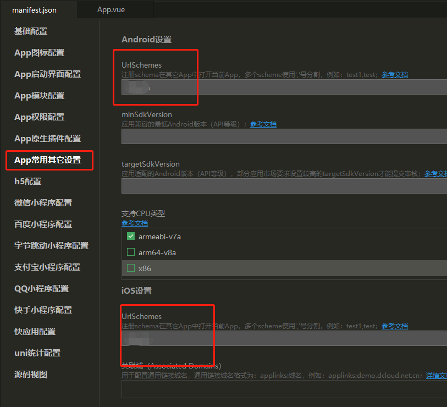Viewport: 447px width, 407px height.
Task: Uncheck the armeabi-v7a CPU type
Action: pos(131,236)
